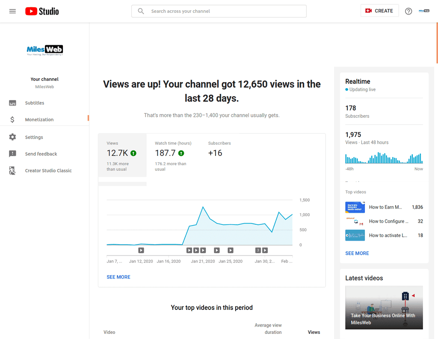Click video marker above Jan 12, 2020
Screen dimensions: 438x339
coord(141,250)
